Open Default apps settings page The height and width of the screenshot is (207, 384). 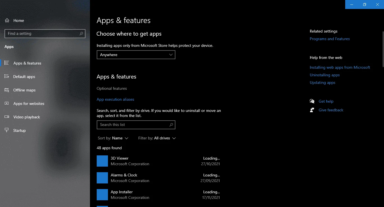pos(24,77)
